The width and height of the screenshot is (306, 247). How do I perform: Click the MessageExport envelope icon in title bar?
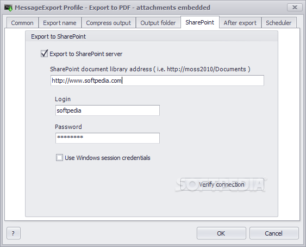pyautogui.click(x=8, y=8)
